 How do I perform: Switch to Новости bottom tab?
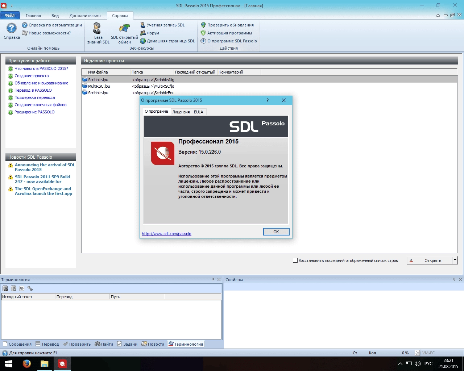point(153,344)
